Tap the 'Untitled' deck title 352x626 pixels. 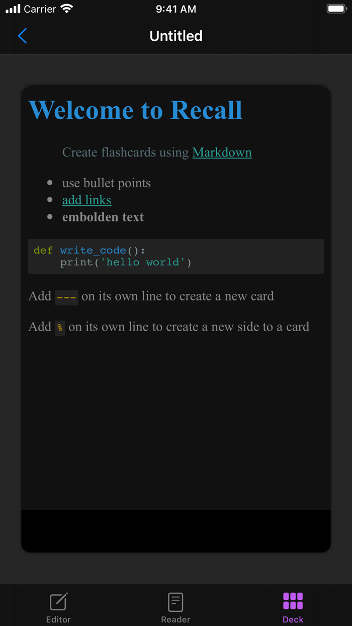click(x=176, y=36)
